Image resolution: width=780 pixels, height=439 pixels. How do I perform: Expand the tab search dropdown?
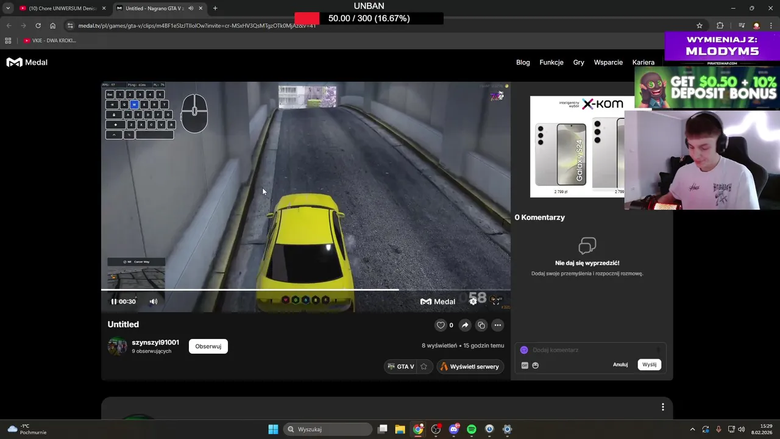[x=8, y=9]
